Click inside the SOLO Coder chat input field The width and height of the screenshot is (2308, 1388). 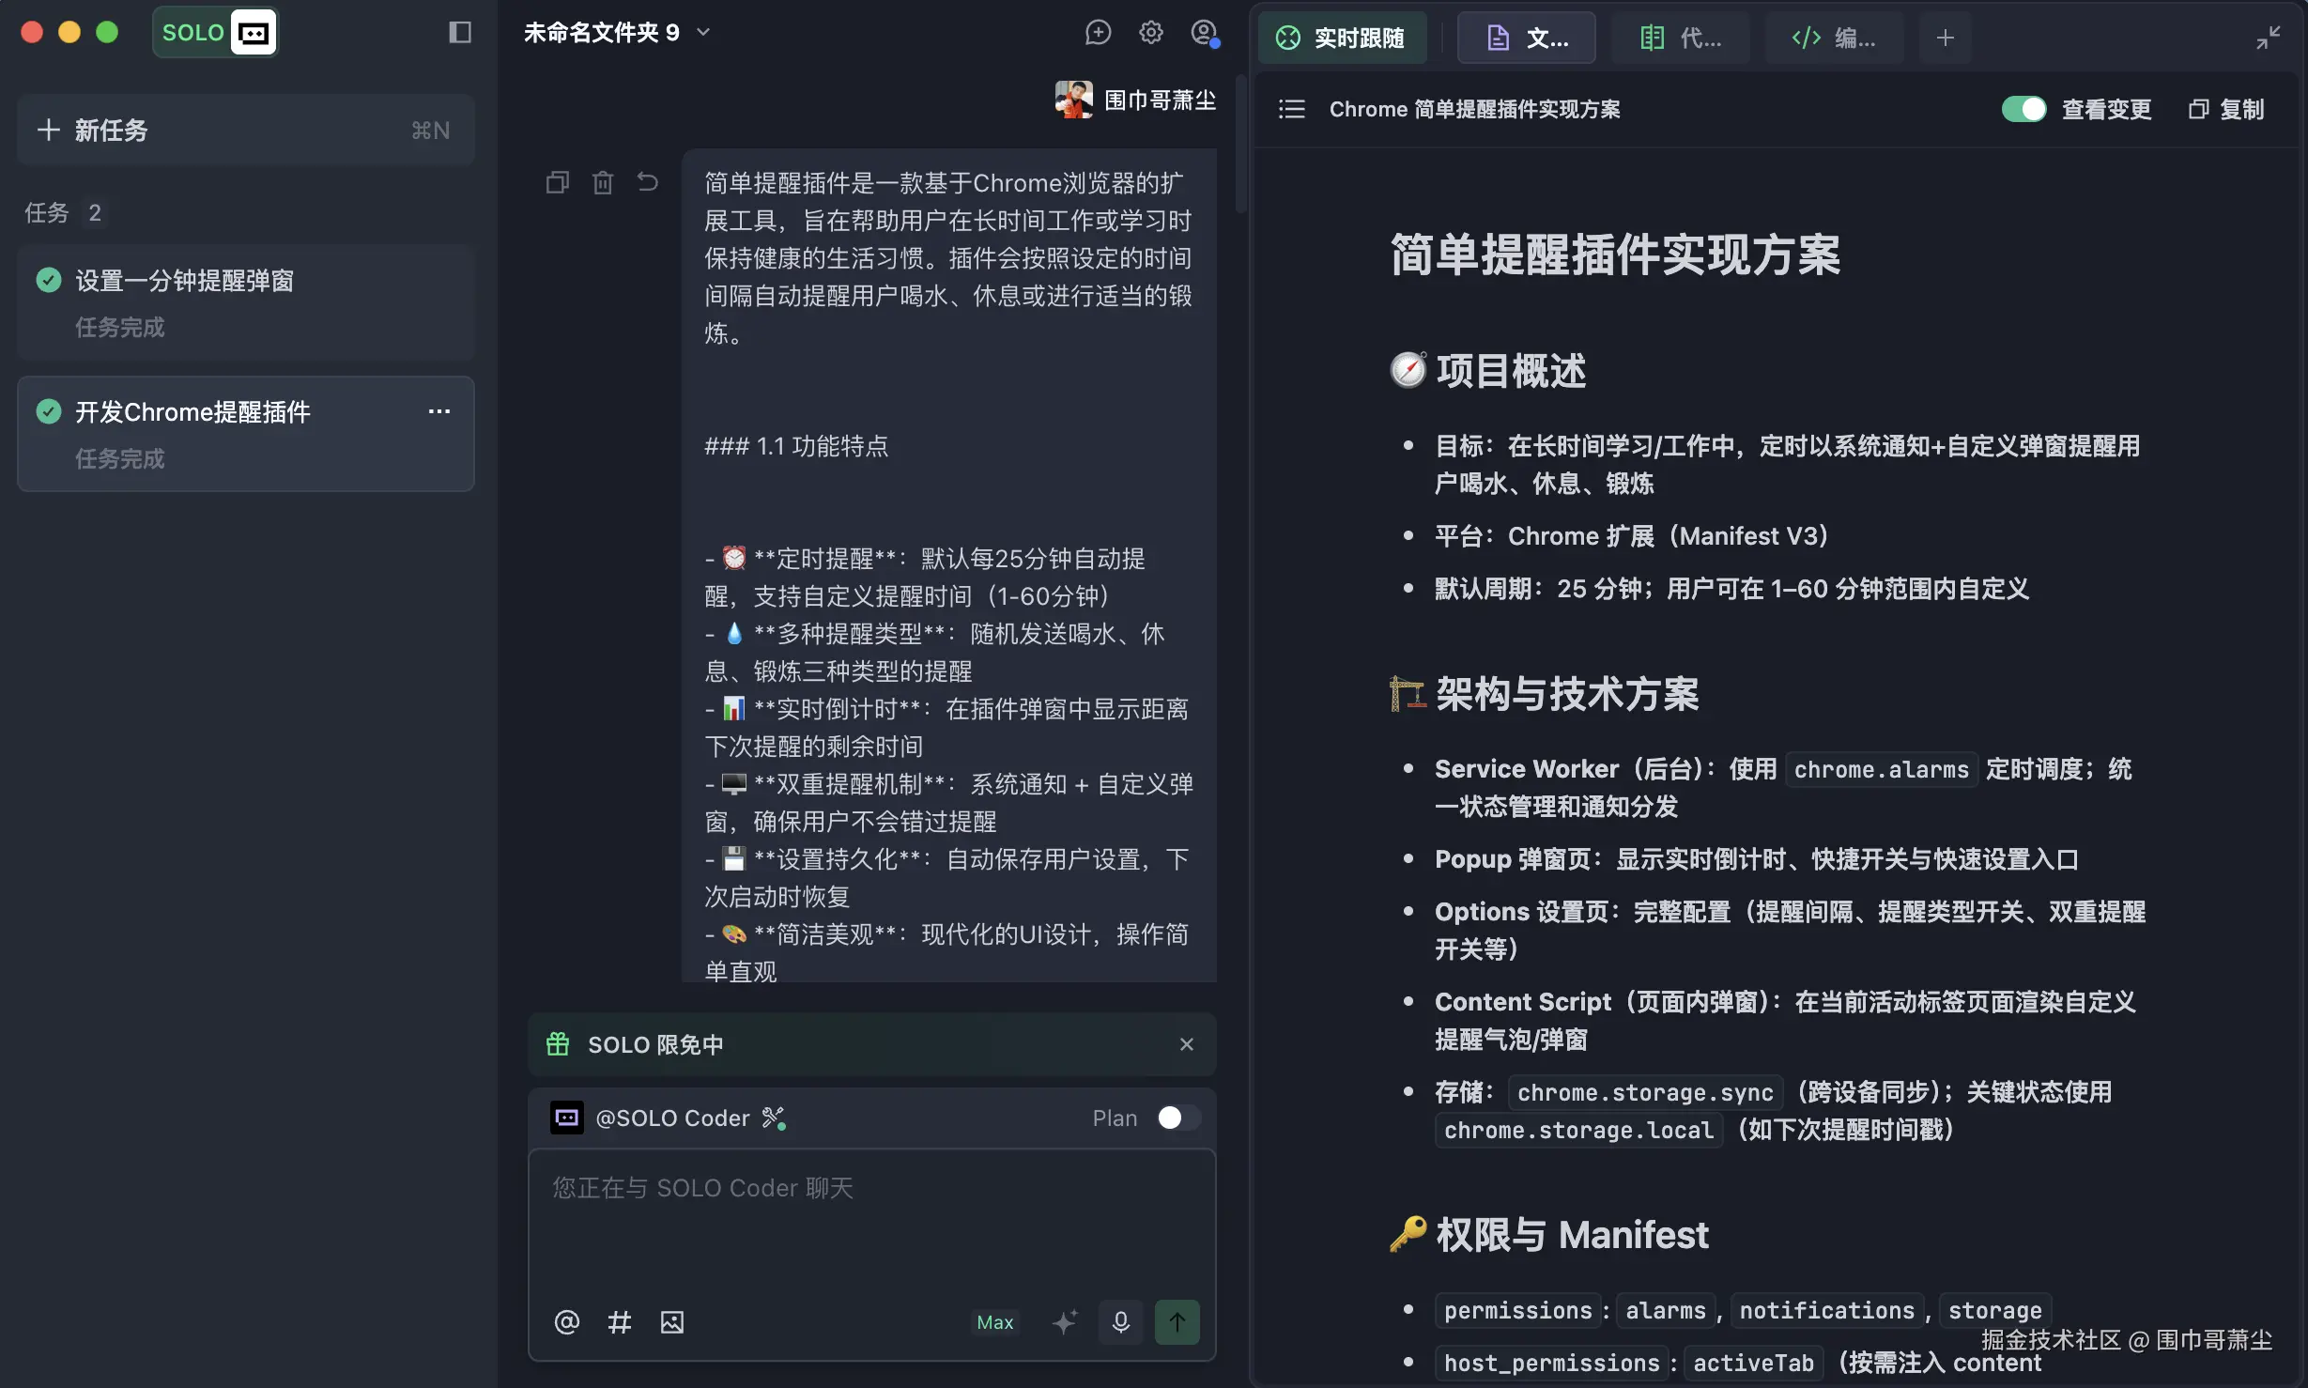tap(871, 1211)
